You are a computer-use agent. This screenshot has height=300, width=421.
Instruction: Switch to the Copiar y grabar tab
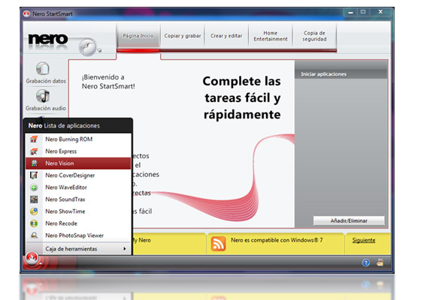(183, 36)
